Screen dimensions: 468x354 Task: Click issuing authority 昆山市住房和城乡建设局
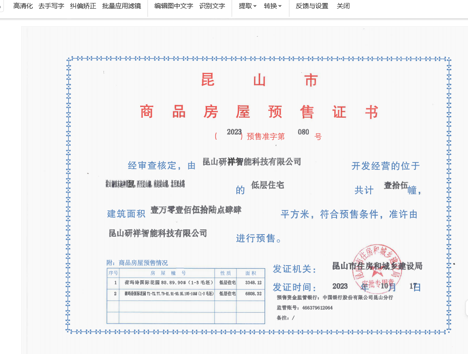pyautogui.click(x=377, y=266)
